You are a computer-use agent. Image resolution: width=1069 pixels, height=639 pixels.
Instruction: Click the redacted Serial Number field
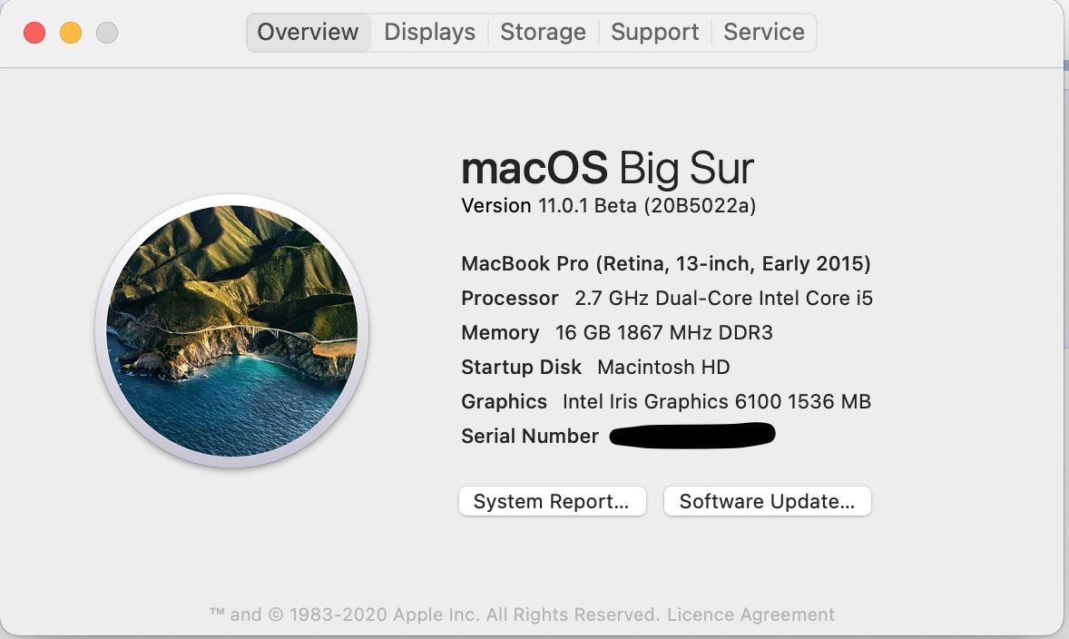pyautogui.click(x=691, y=436)
